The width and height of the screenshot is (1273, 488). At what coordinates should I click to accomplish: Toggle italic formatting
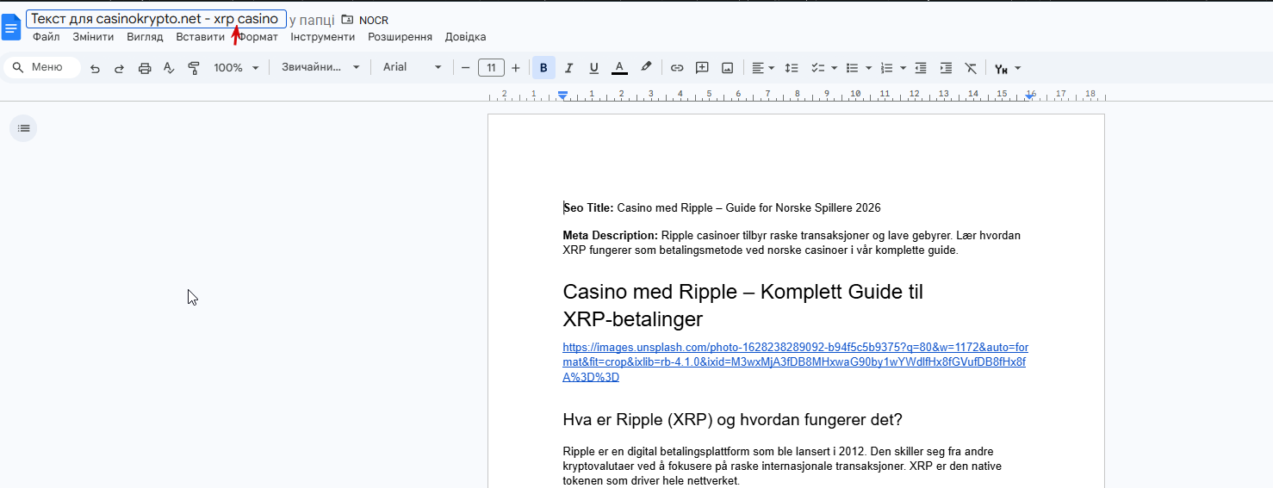point(568,68)
